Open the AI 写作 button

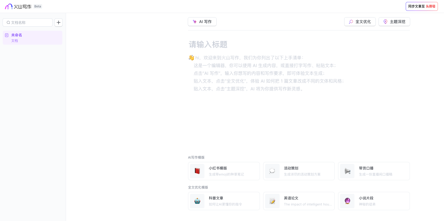[202, 22]
